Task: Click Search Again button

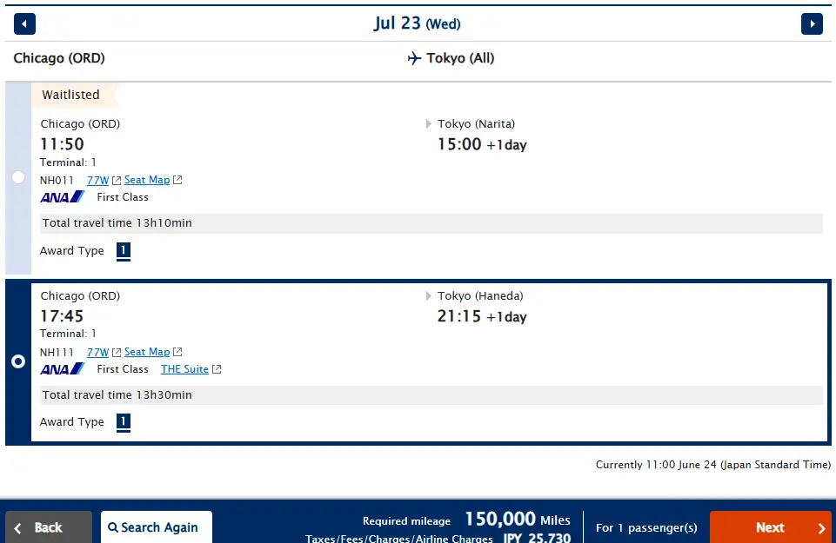Action: [x=157, y=527]
